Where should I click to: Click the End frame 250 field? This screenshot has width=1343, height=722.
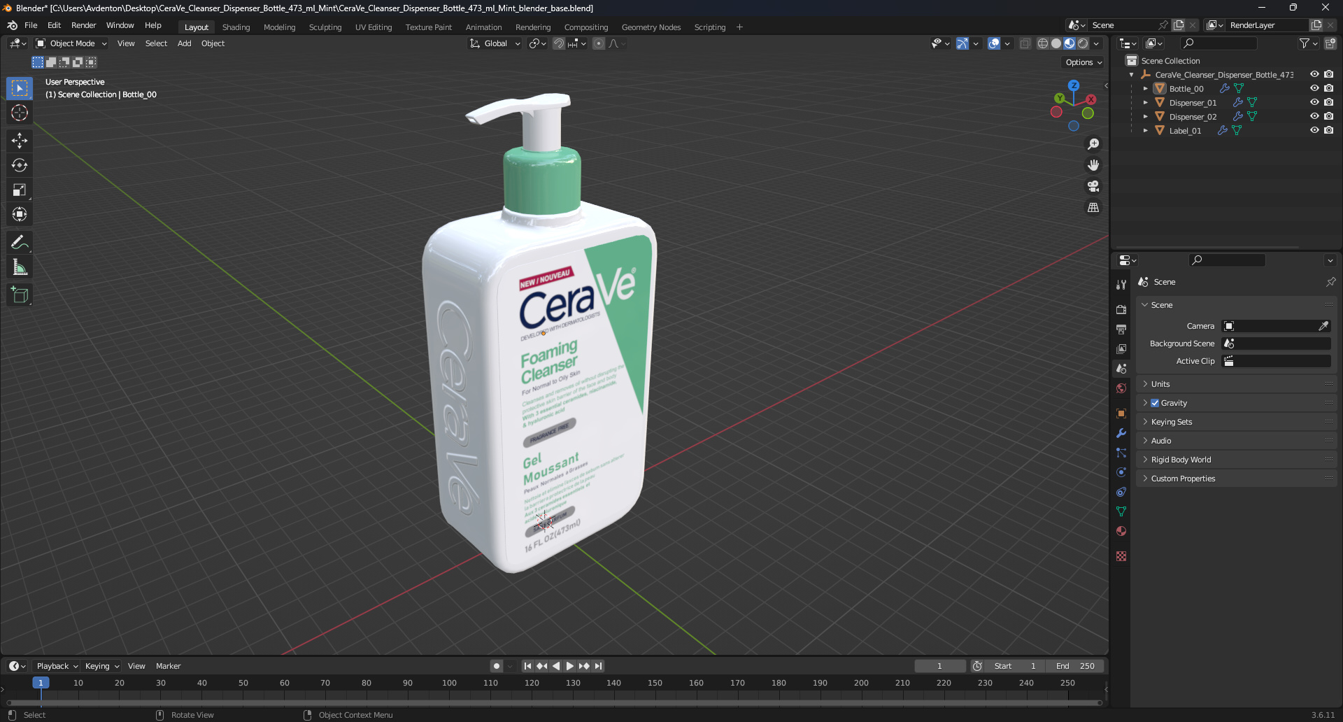tap(1076, 666)
